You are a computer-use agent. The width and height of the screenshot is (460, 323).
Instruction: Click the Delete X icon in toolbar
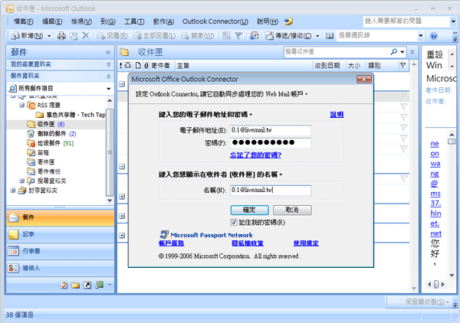(86, 35)
